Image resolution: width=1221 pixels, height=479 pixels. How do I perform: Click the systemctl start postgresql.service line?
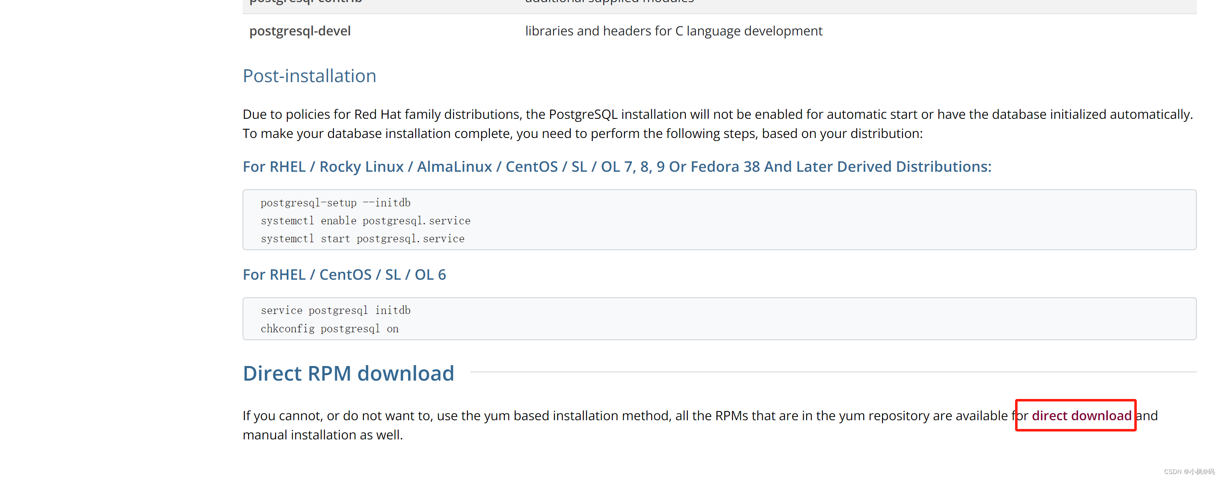click(362, 239)
